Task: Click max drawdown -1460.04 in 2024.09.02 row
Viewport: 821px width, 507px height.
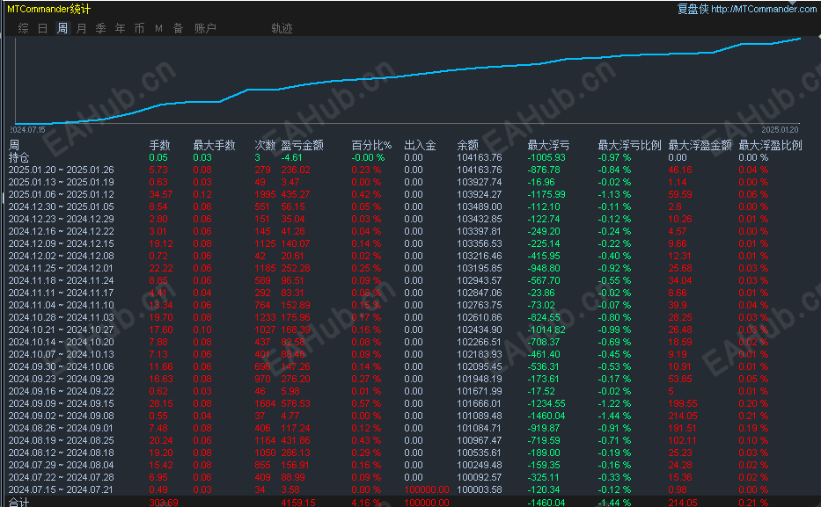Action: pos(546,416)
